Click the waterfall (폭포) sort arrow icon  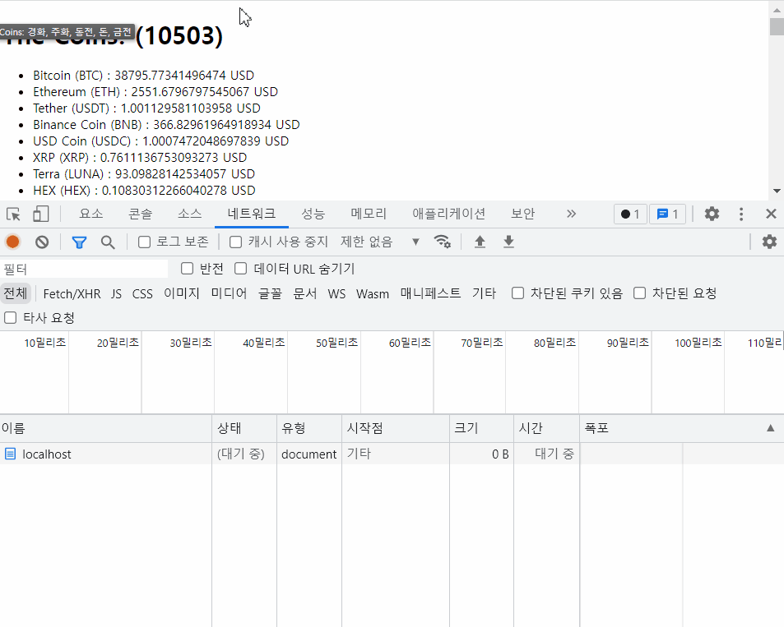[x=771, y=428]
